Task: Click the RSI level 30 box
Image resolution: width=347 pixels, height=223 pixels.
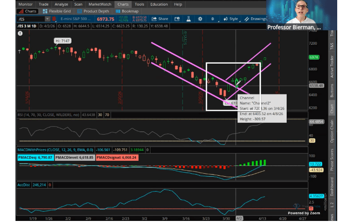Action: point(100,115)
